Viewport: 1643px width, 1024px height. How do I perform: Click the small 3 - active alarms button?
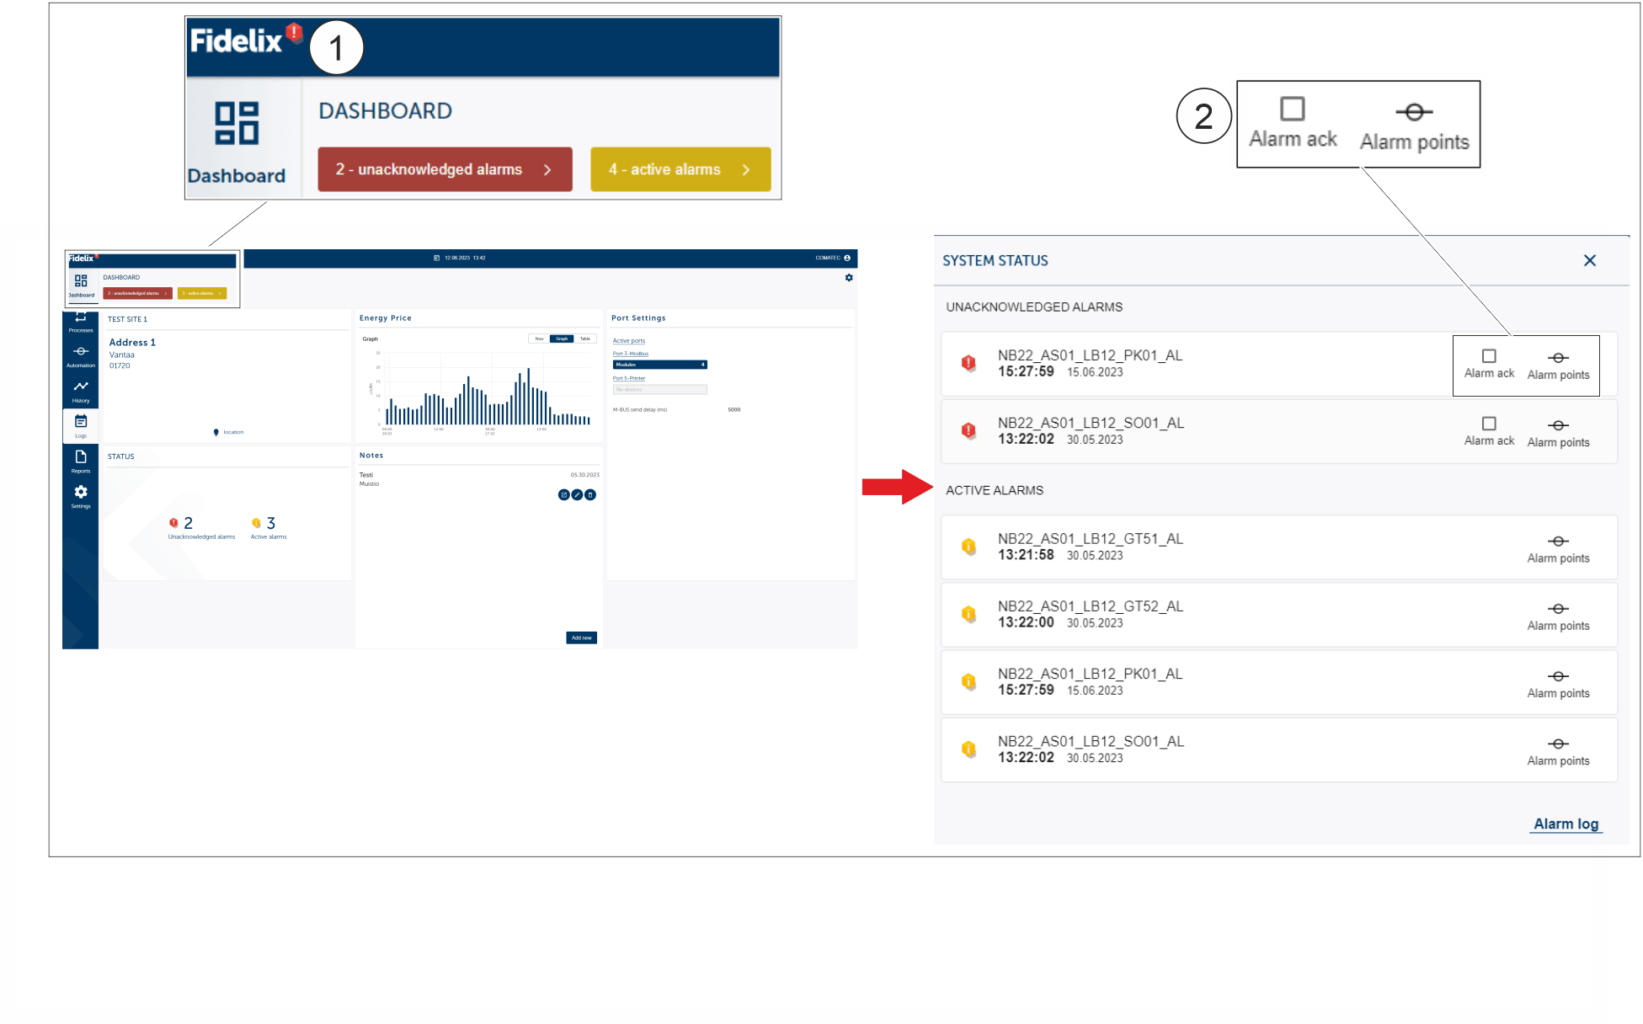point(202,293)
